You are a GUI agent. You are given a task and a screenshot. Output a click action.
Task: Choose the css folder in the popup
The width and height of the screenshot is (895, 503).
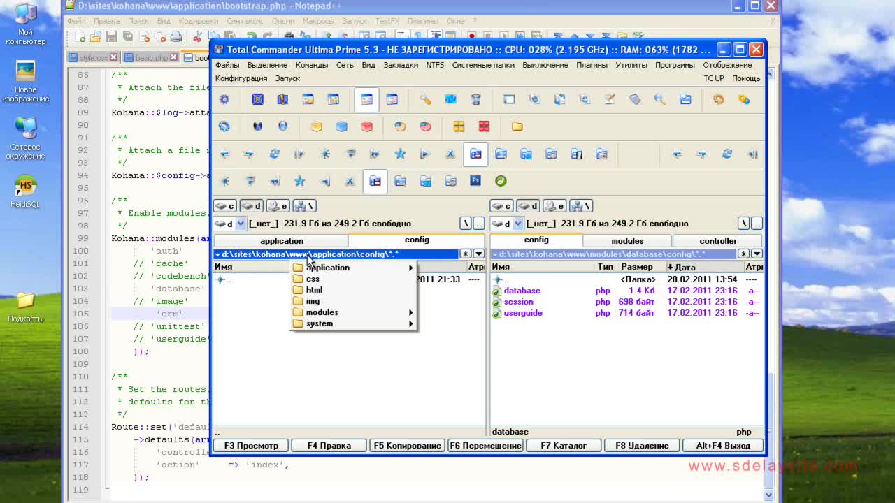pos(354,279)
